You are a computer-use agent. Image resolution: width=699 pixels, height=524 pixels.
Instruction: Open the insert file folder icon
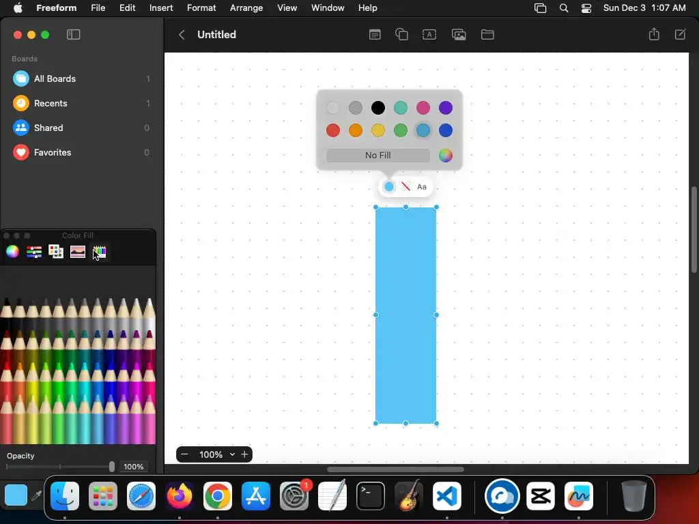tap(487, 34)
